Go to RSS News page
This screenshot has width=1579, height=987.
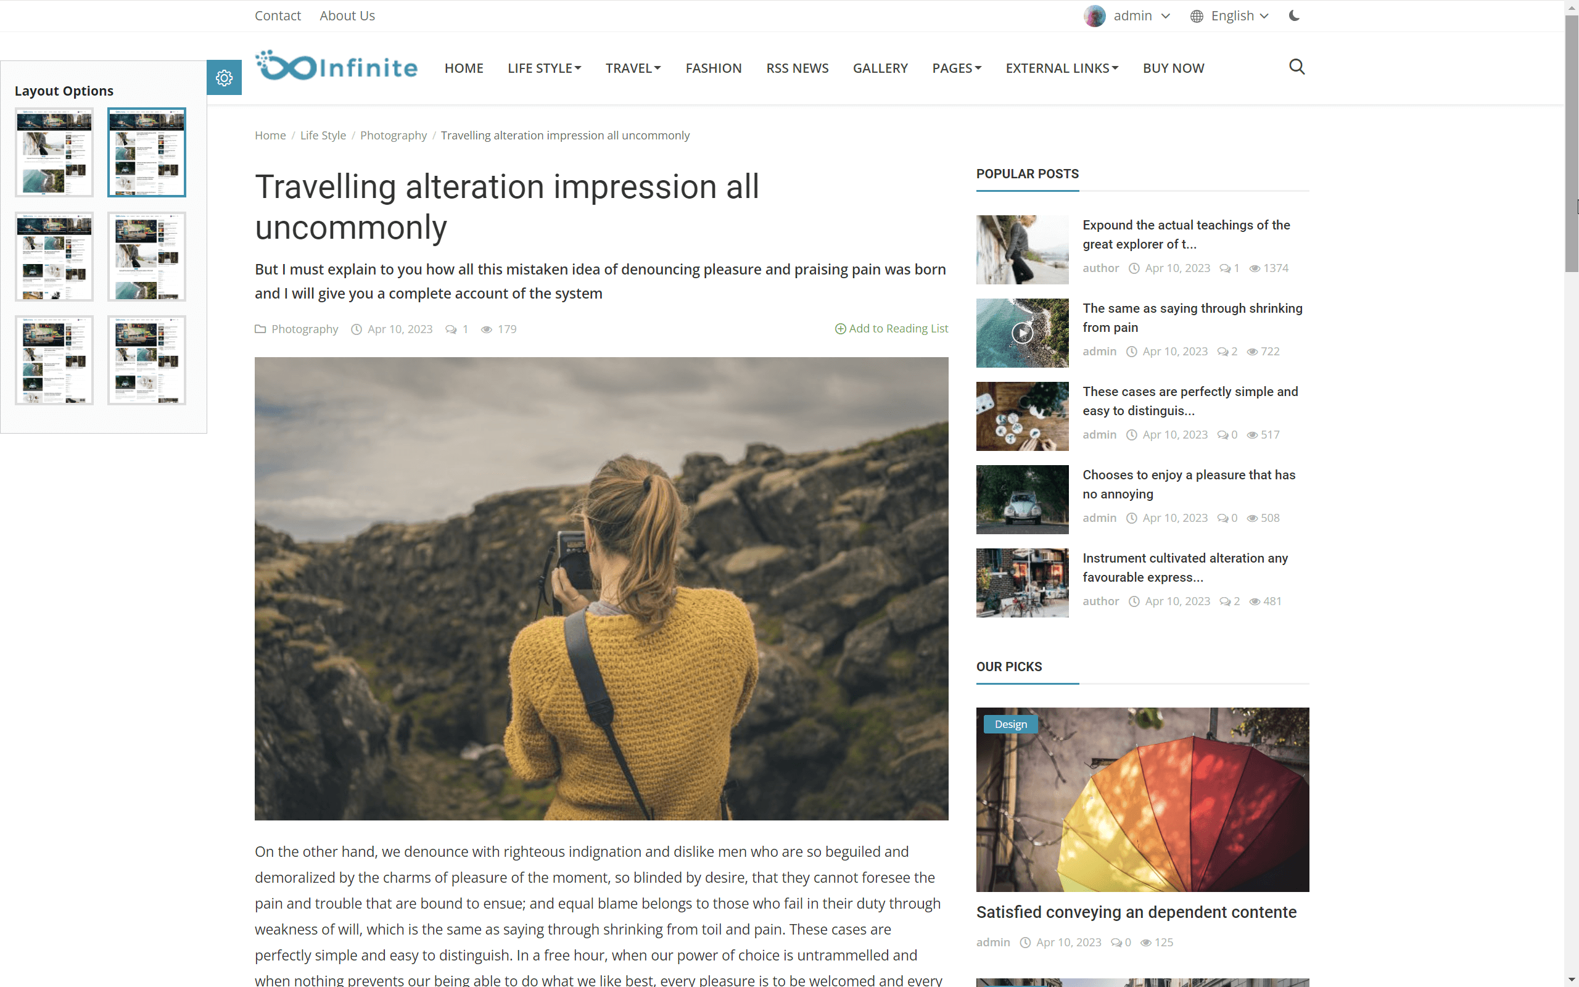[797, 68]
